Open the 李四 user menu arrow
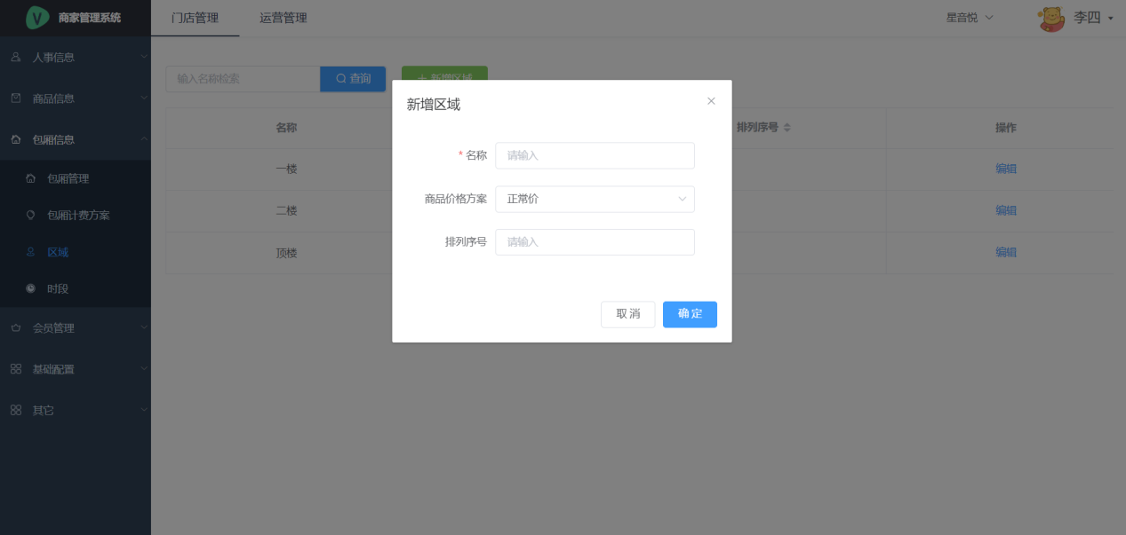Screen dimensions: 1126x535 pyautogui.click(x=1111, y=19)
